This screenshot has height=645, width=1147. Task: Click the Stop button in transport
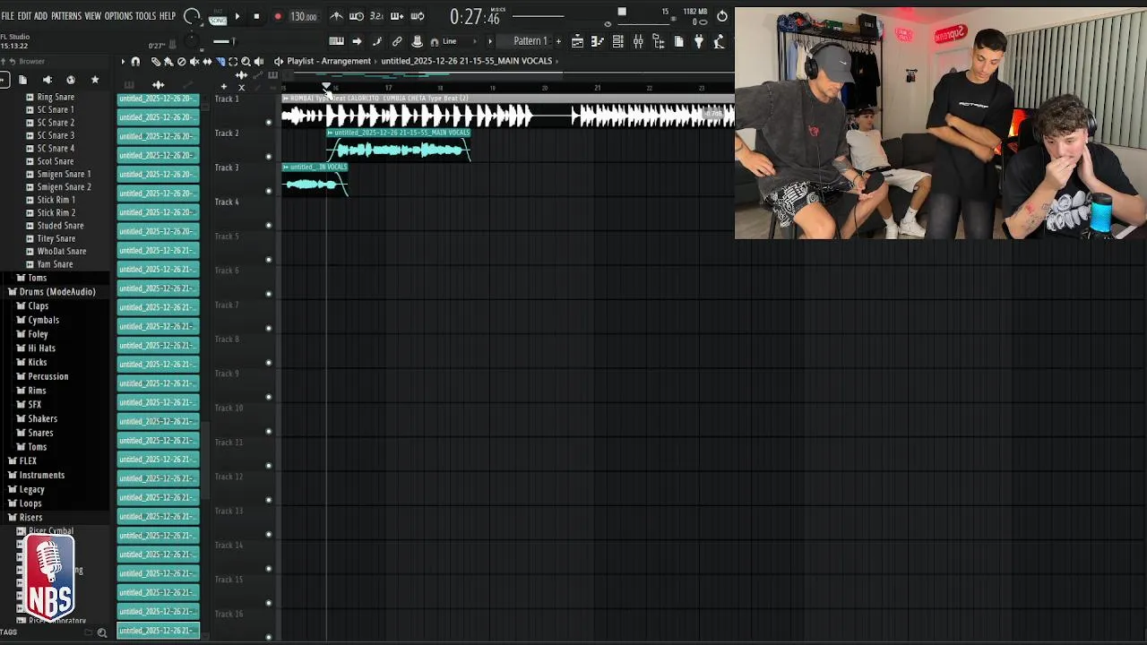[256, 16]
